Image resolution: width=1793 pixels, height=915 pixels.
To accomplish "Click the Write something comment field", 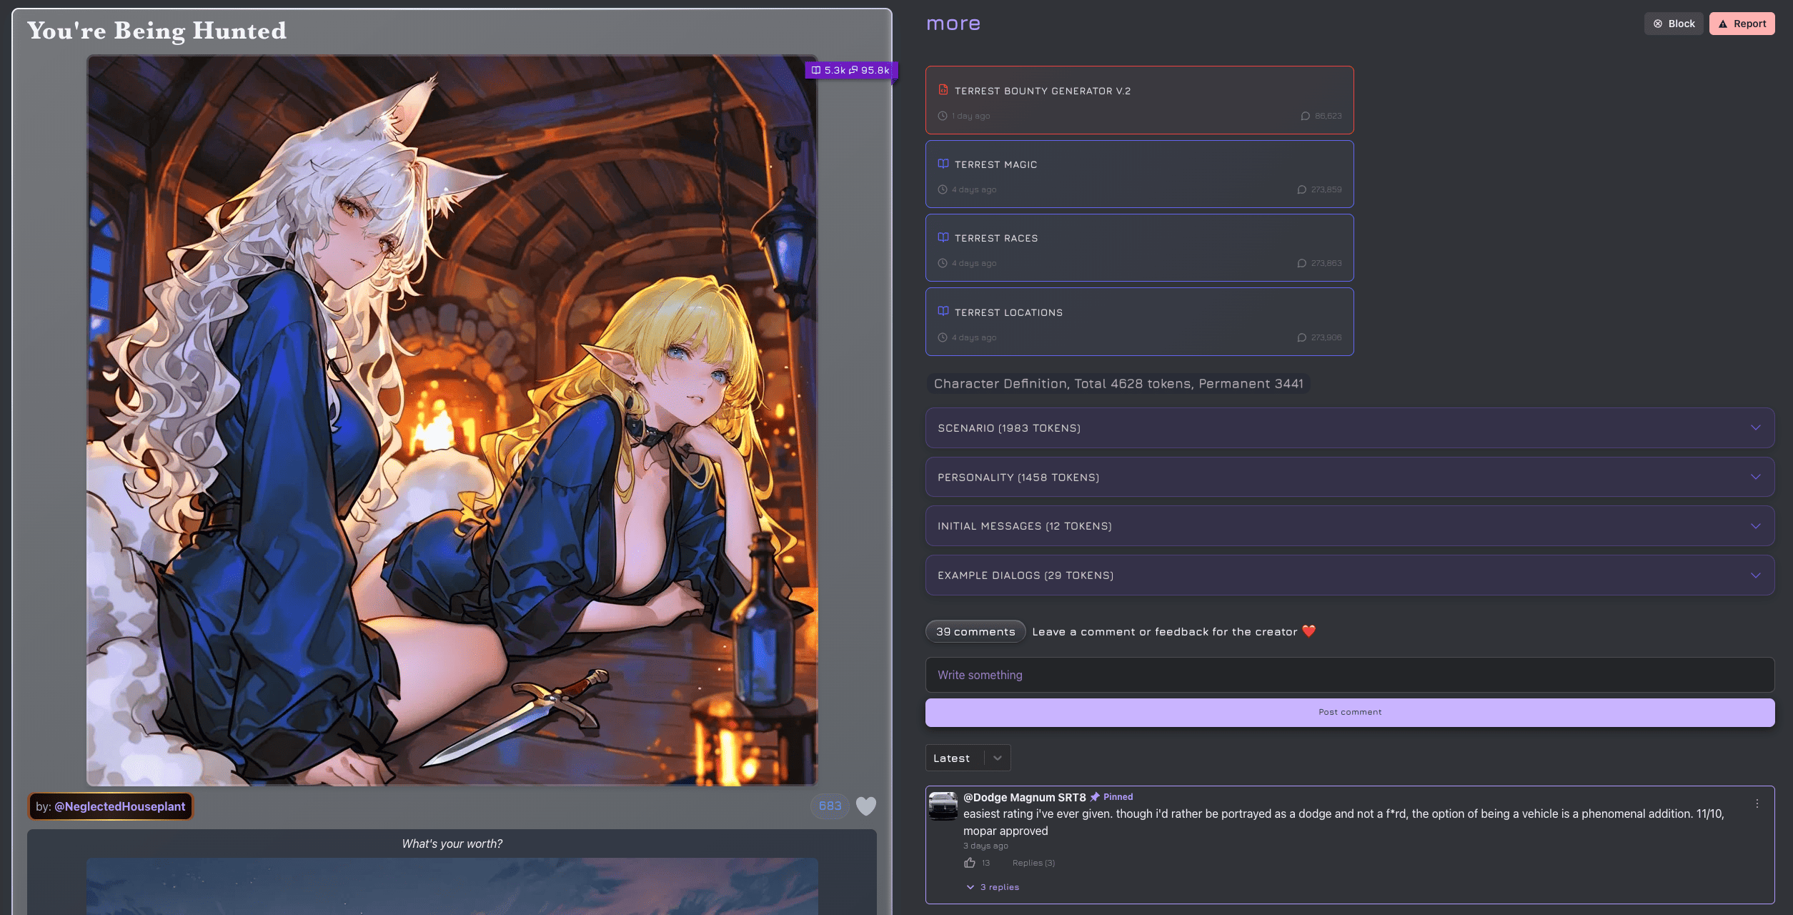I will 1349,675.
